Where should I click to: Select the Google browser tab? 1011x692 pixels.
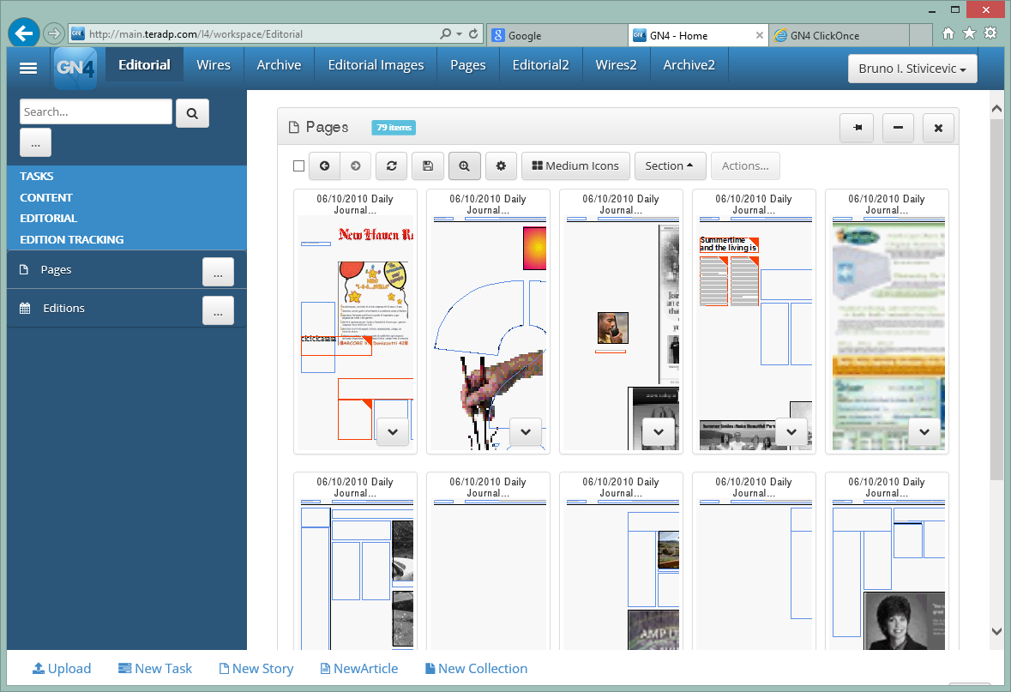pos(557,35)
